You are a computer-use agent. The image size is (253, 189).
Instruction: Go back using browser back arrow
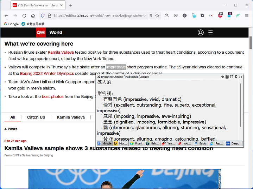point(6,15)
